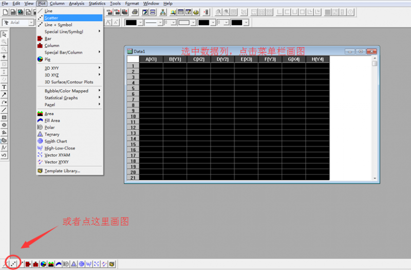This screenshot has height=270, width=411.
Task: Expand the Special Line/Symbol submenu
Action: pos(69,31)
